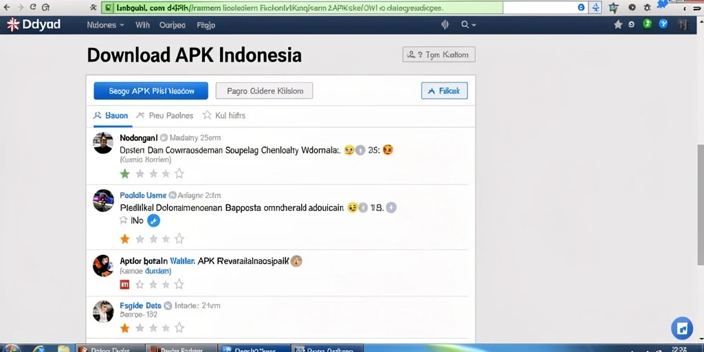Click the fifth star under Nodonganl review
The image size is (704, 352).
179,173
